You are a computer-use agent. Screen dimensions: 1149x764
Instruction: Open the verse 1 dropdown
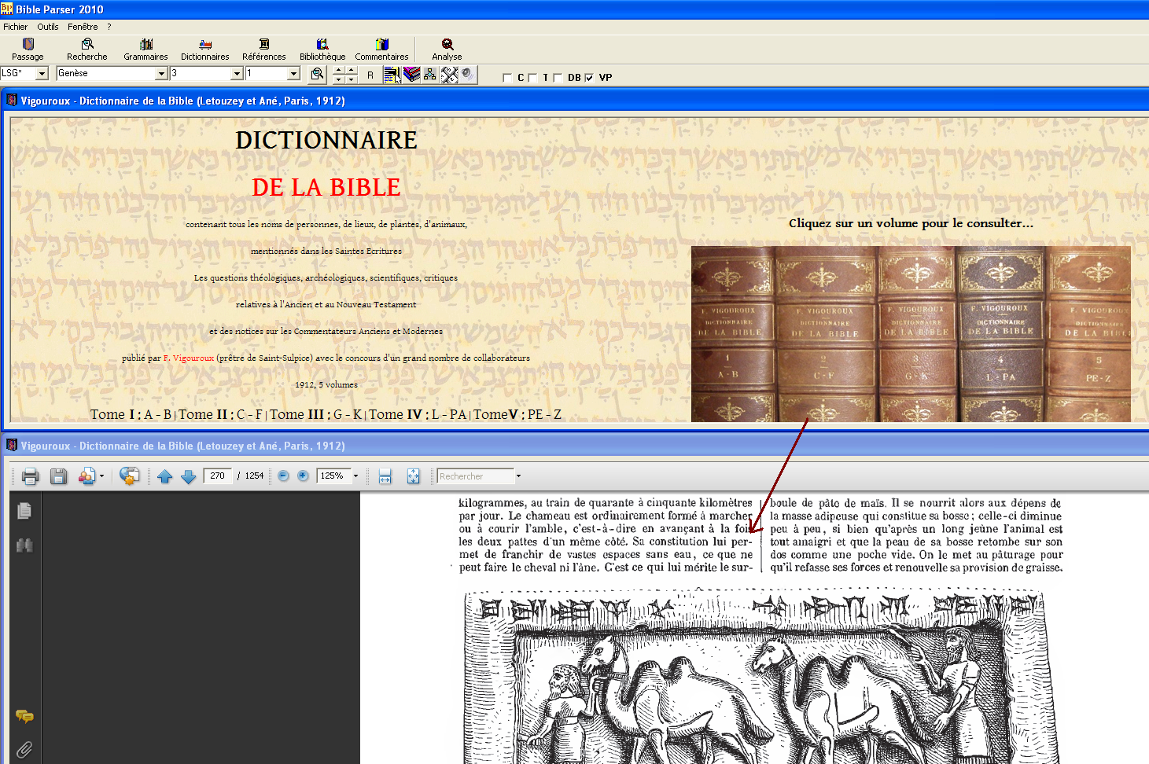pos(294,73)
